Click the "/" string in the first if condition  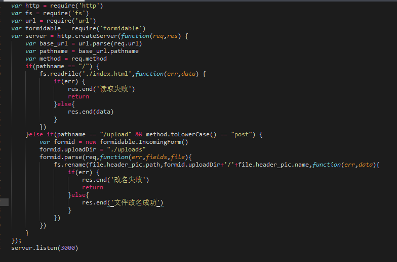point(84,66)
